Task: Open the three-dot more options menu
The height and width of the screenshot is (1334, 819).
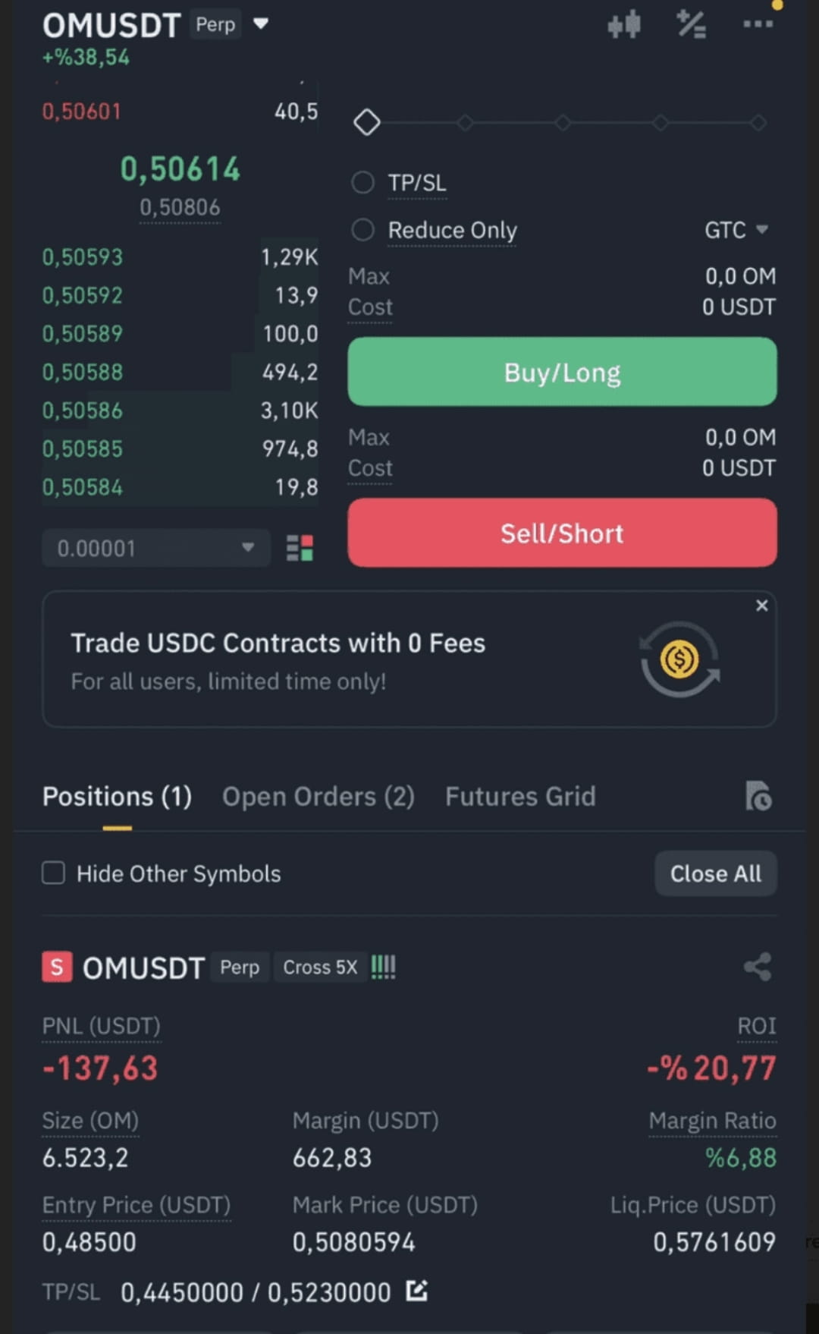Action: pyautogui.click(x=758, y=24)
